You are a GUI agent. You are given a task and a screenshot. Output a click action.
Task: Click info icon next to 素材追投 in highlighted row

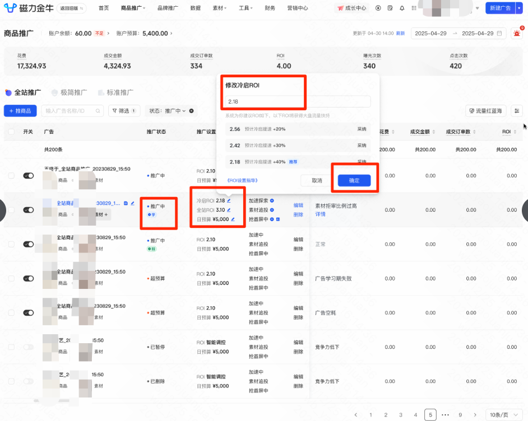pos(272,210)
